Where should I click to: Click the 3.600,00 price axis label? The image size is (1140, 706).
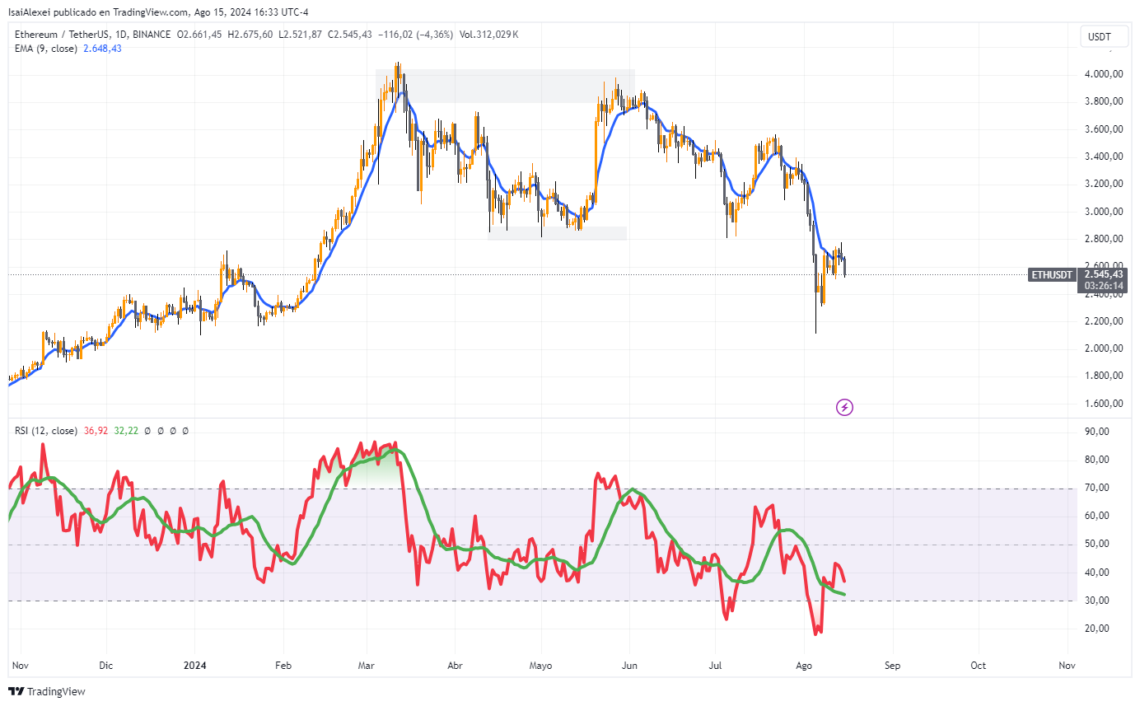(x=1104, y=129)
